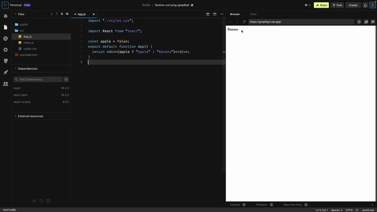The height and width of the screenshot is (212, 377).
Task: Switch to the Tests preview tab
Action: point(253,14)
